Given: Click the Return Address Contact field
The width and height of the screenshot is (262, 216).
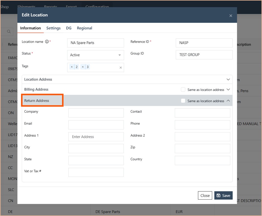Looking at the screenshot, I should (x=202, y=113).
